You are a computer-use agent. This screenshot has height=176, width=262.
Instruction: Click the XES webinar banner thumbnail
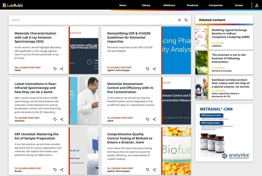tap(84, 50)
